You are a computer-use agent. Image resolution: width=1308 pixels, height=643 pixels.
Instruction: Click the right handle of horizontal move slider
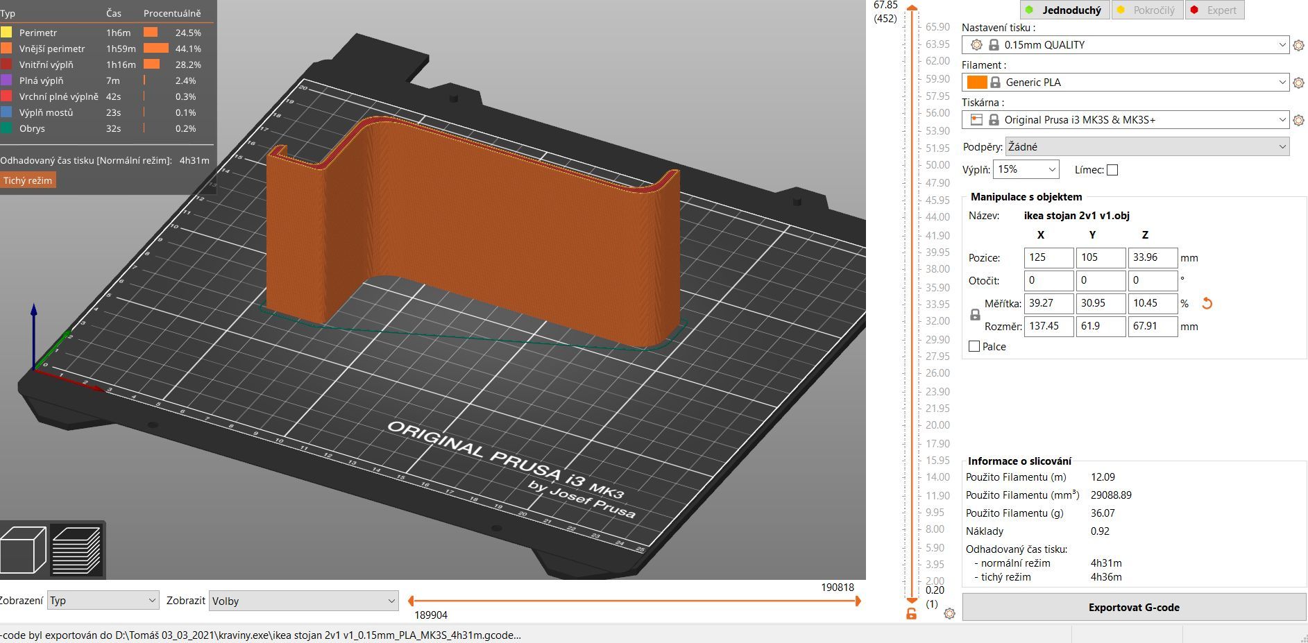click(x=858, y=601)
